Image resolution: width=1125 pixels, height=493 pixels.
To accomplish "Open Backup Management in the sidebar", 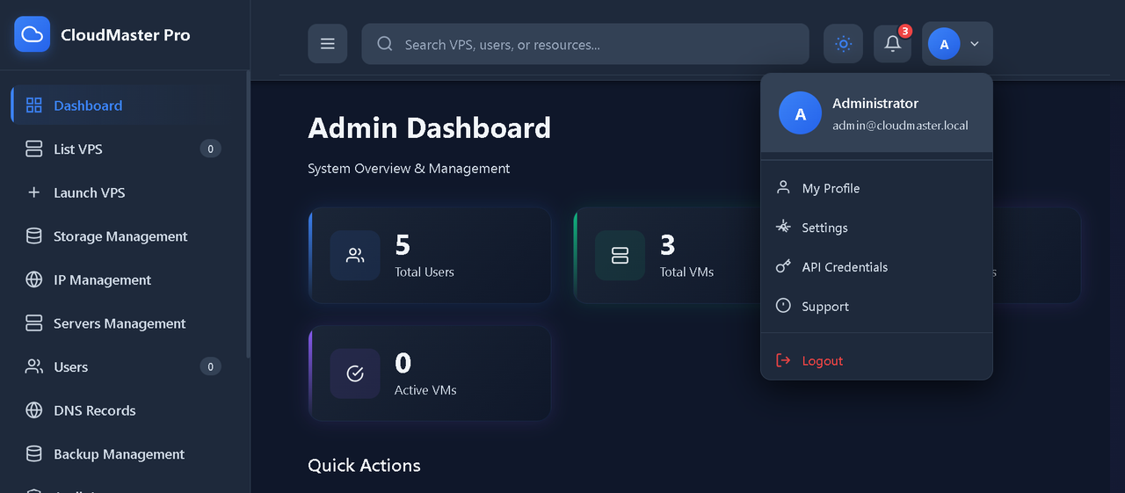I will coord(125,453).
